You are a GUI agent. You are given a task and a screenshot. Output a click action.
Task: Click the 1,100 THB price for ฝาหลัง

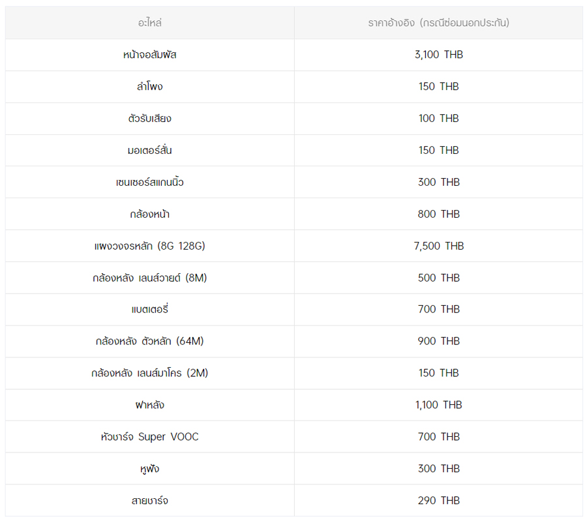point(438,405)
